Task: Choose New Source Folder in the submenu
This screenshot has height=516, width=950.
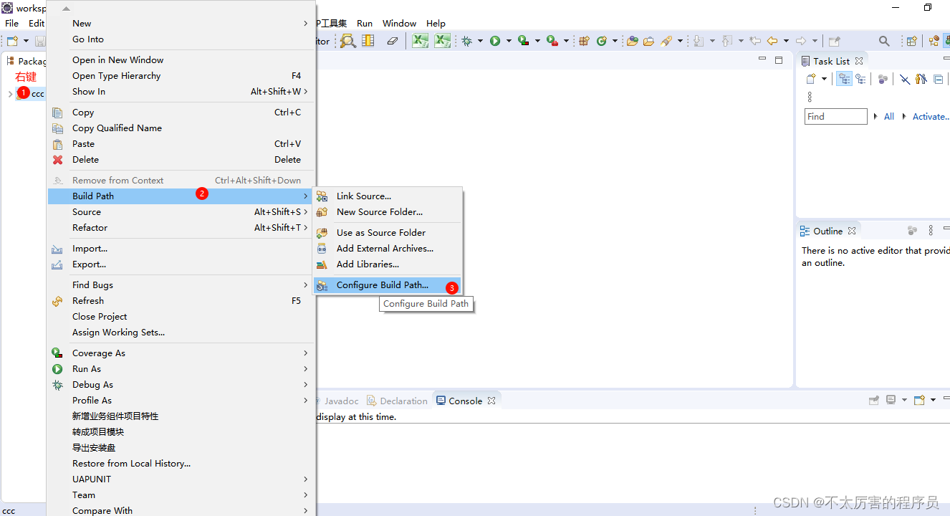Action: tap(387, 212)
